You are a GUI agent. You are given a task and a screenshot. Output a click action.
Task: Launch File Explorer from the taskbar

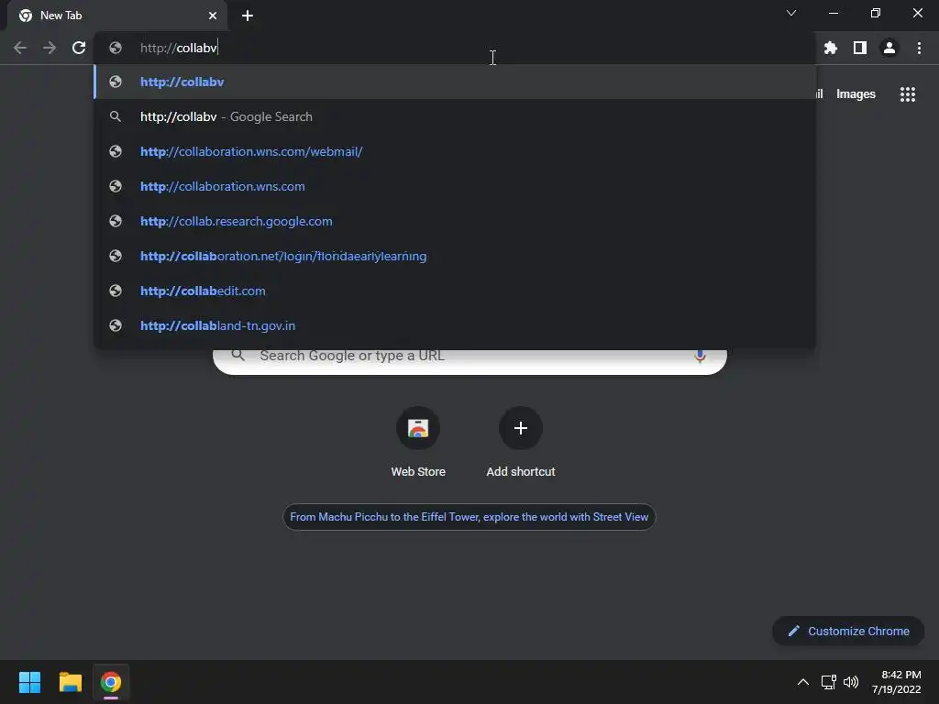(x=70, y=682)
